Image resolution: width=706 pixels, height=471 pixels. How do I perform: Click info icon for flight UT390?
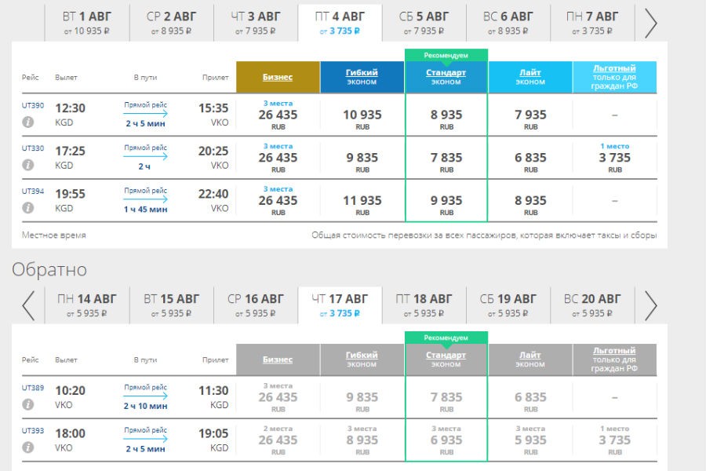click(x=28, y=122)
